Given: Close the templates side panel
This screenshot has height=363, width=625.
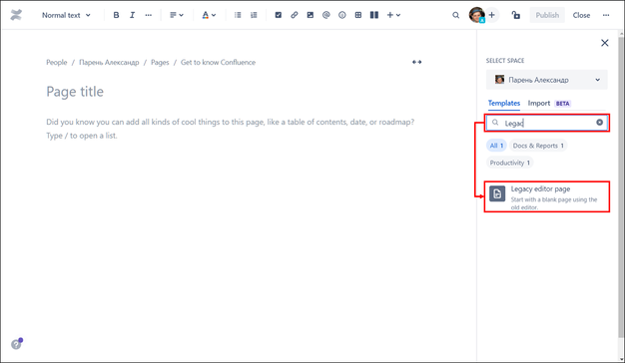Looking at the screenshot, I should 605,43.
